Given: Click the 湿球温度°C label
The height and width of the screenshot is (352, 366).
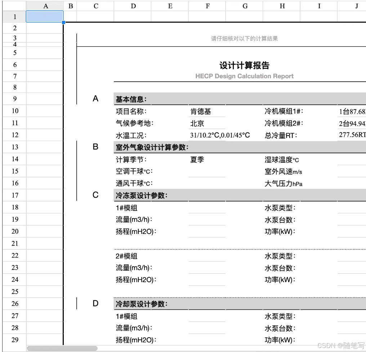Looking at the screenshot, I should (282, 160).
